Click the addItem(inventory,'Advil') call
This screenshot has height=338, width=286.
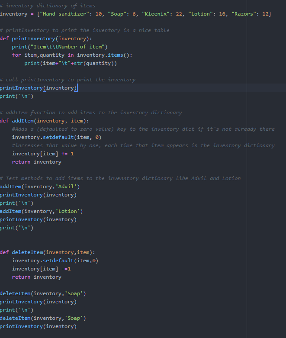coord(40,187)
